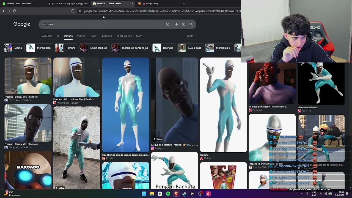Select the All results tab
352x198 pixels.
coord(58,36)
